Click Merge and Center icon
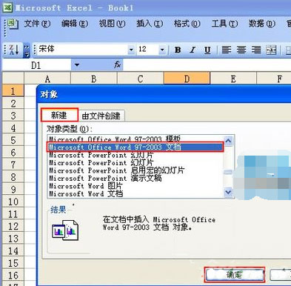This screenshot has width=291, height=286. pos(271,50)
